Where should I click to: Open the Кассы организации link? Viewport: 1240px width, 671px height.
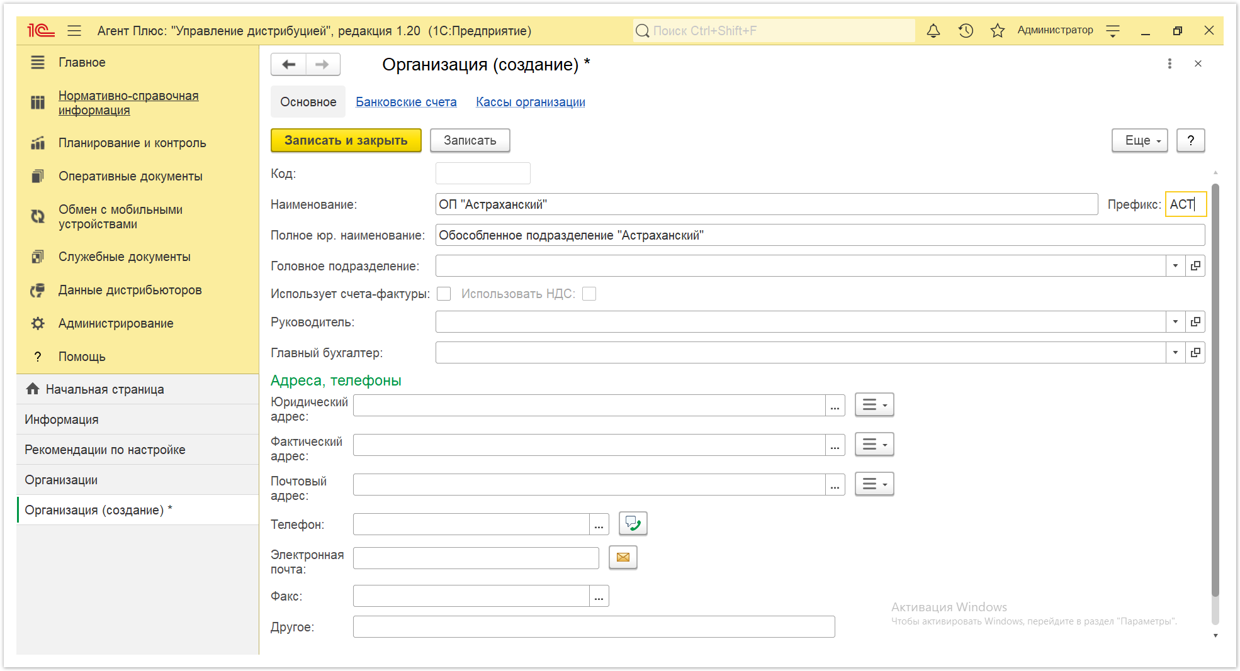click(x=531, y=102)
